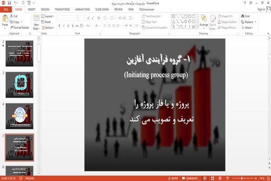The image size is (271, 181).
Task: Select slide 3 thumbnail
Action: click(19, 85)
